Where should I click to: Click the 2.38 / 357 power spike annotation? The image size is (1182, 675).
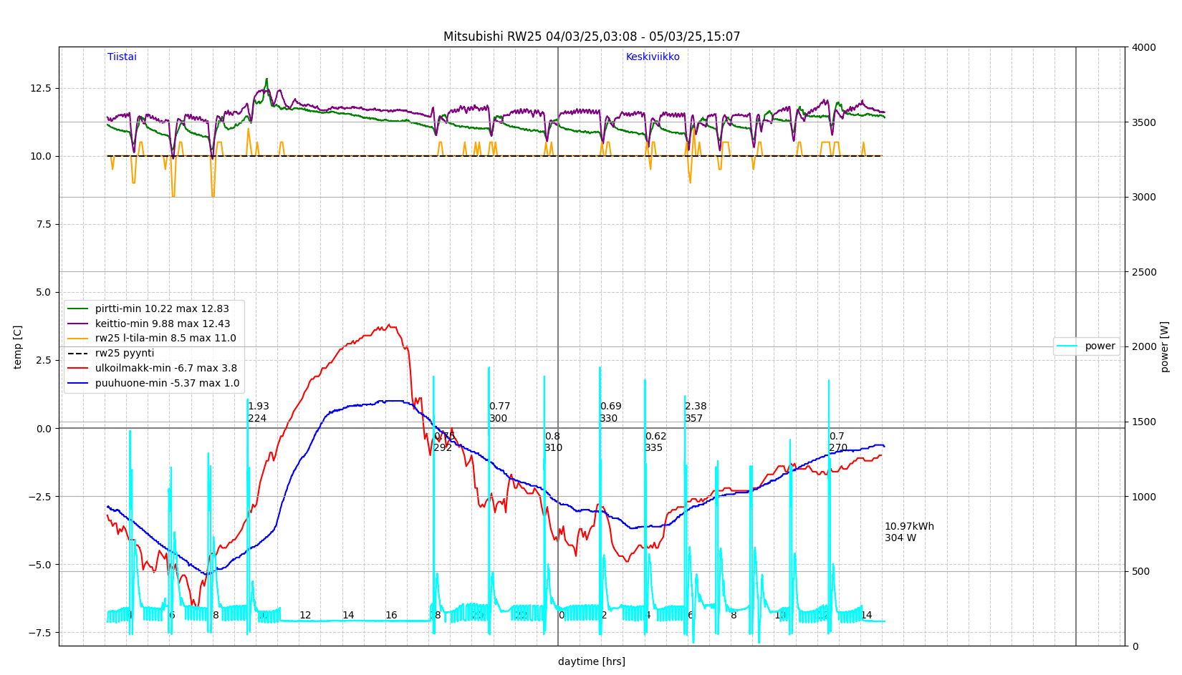(695, 412)
